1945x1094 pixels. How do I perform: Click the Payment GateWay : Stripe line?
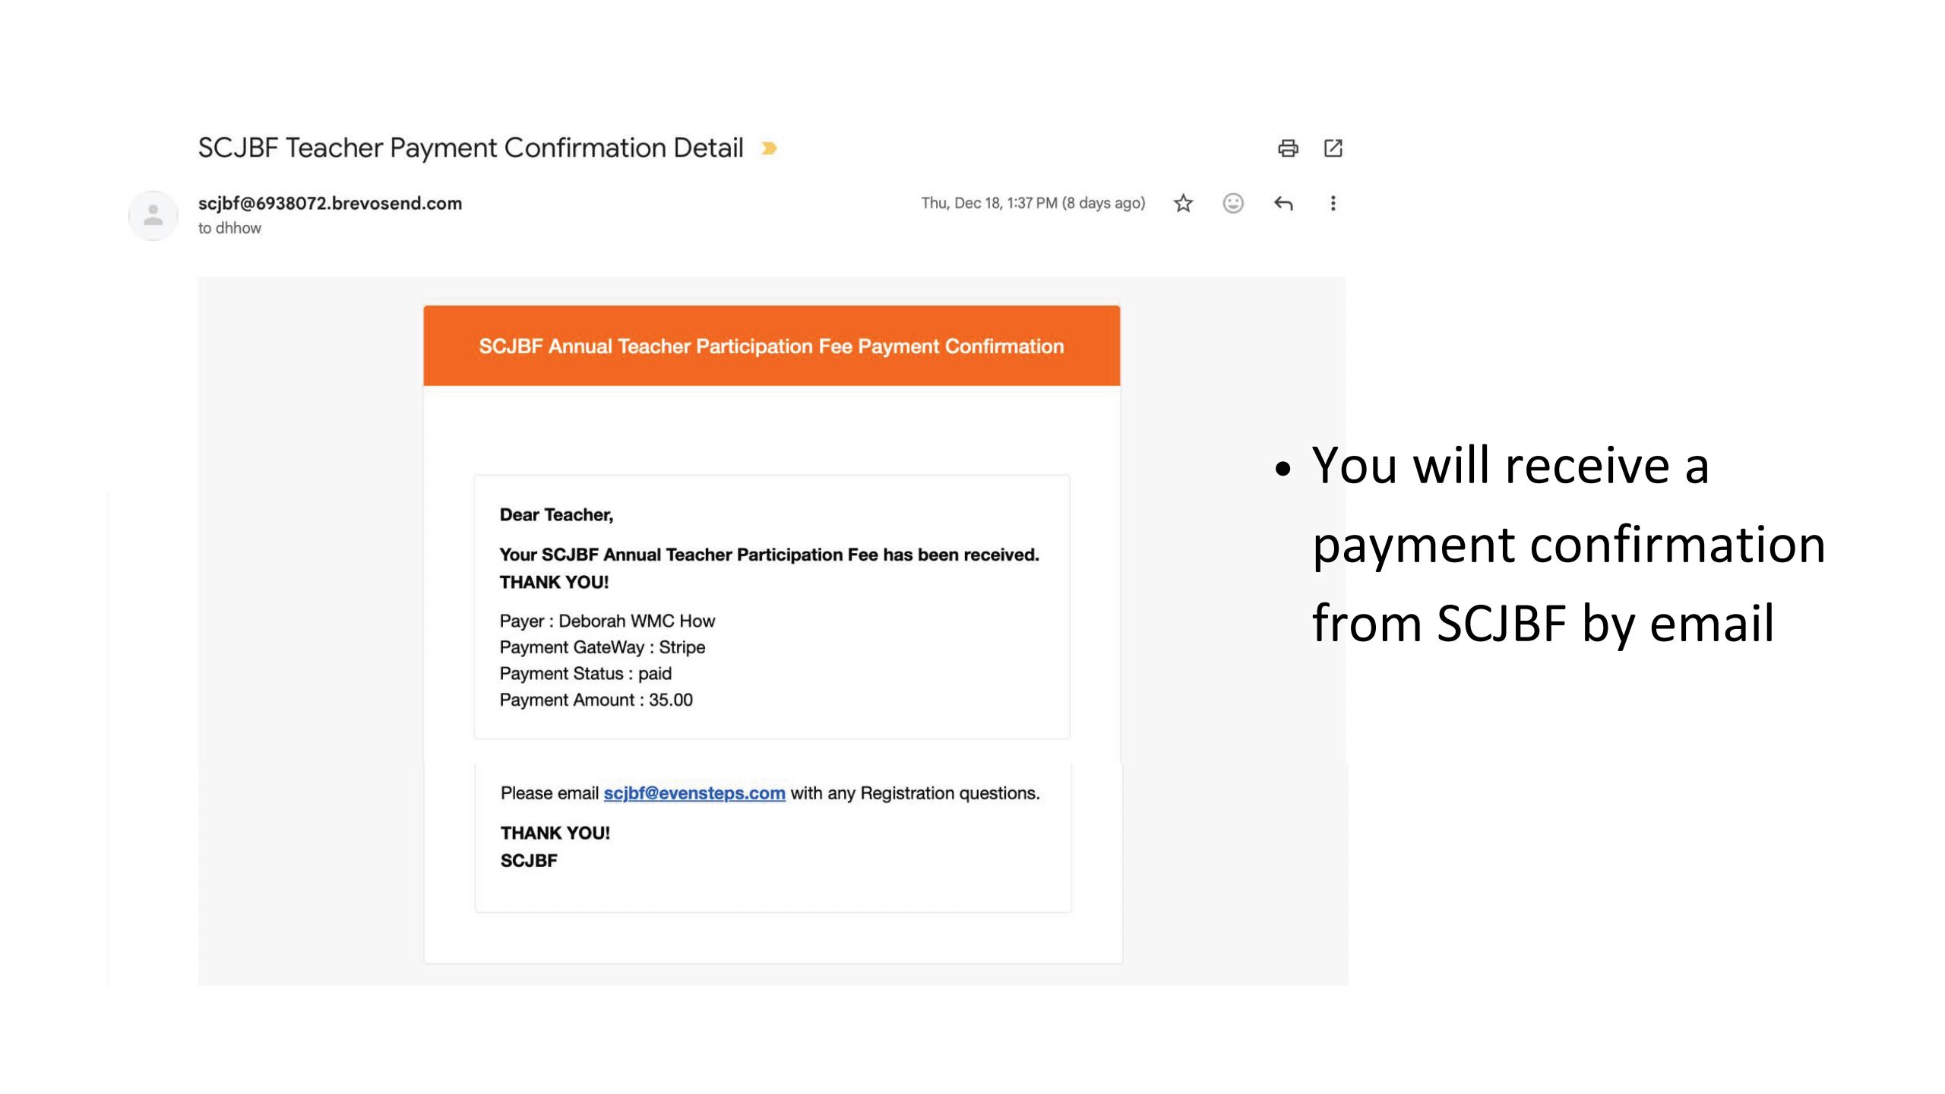point(602,647)
